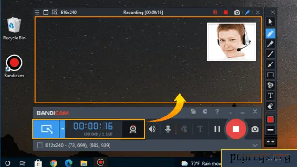
Task: Change the line thickness setting
Action: click(x=270, y=130)
